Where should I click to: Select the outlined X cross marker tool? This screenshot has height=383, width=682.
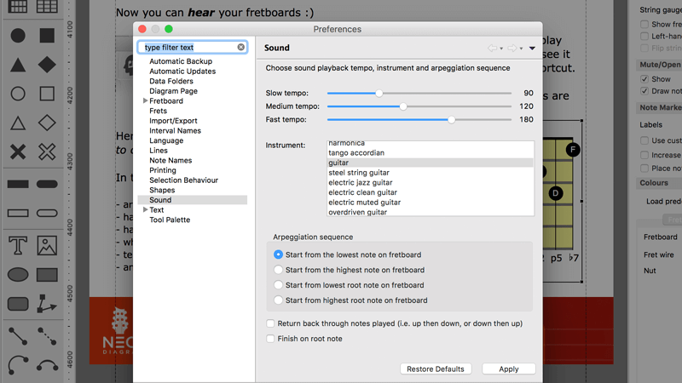tap(47, 152)
